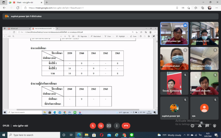This screenshot has height=138, width=221.
Task: Click the present screen button
Action: [109, 126]
